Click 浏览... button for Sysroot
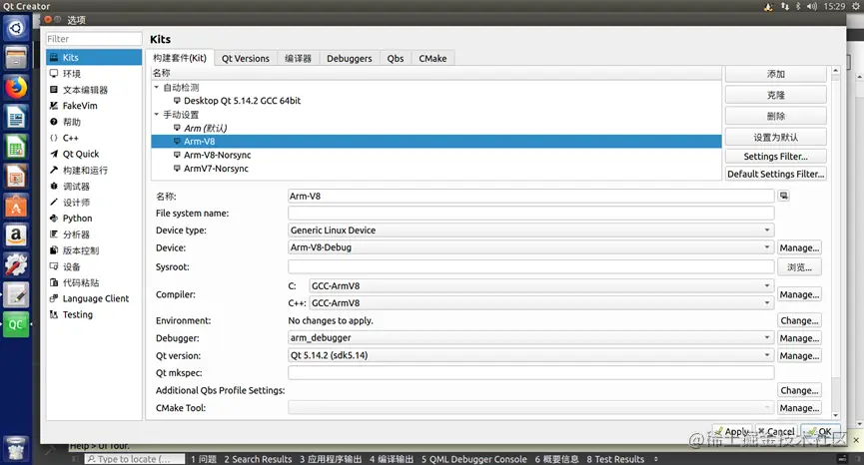The height and width of the screenshot is (465, 864). pyautogui.click(x=799, y=267)
